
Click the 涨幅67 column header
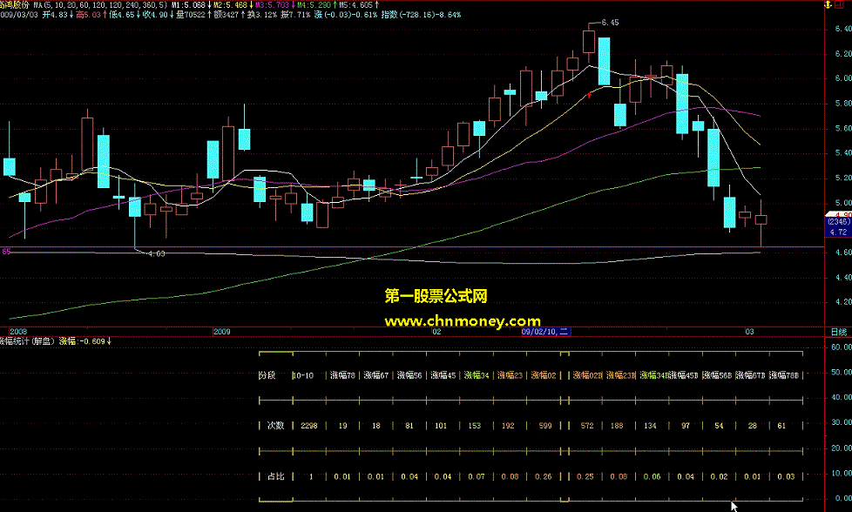click(x=376, y=375)
